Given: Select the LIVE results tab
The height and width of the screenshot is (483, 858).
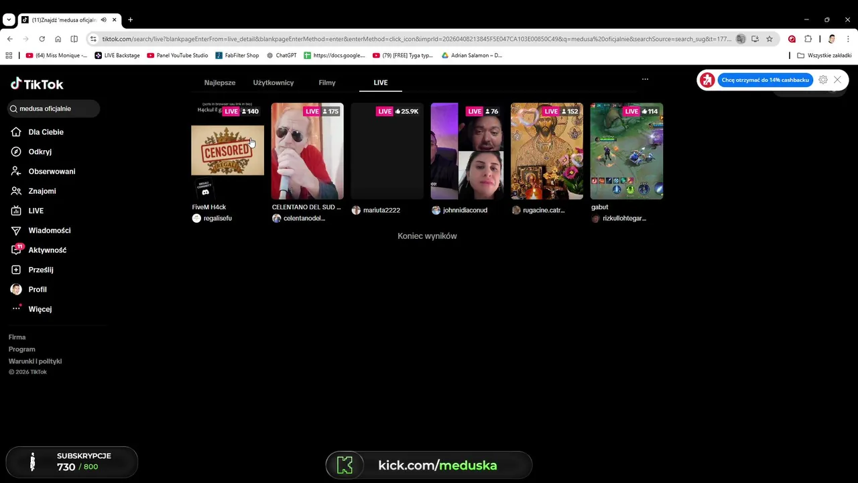Looking at the screenshot, I should (381, 83).
